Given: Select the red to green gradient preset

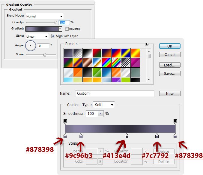Looking at the screenshot, I should click(97, 53).
